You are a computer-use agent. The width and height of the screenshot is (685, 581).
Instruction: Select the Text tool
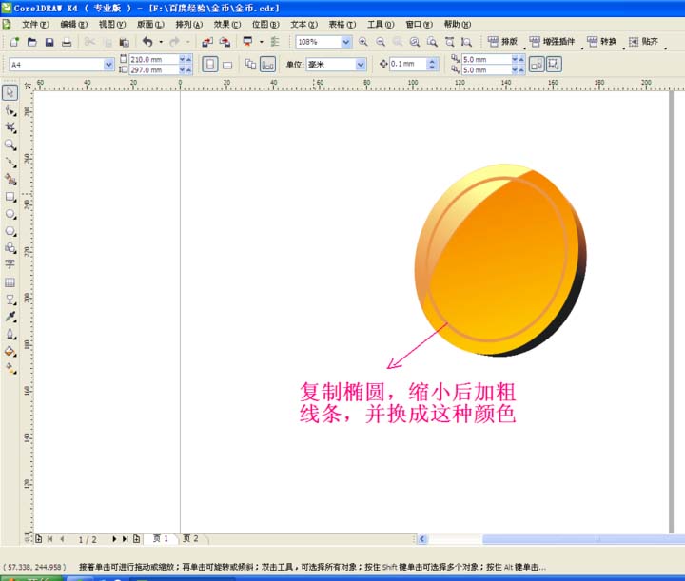[10, 264]
